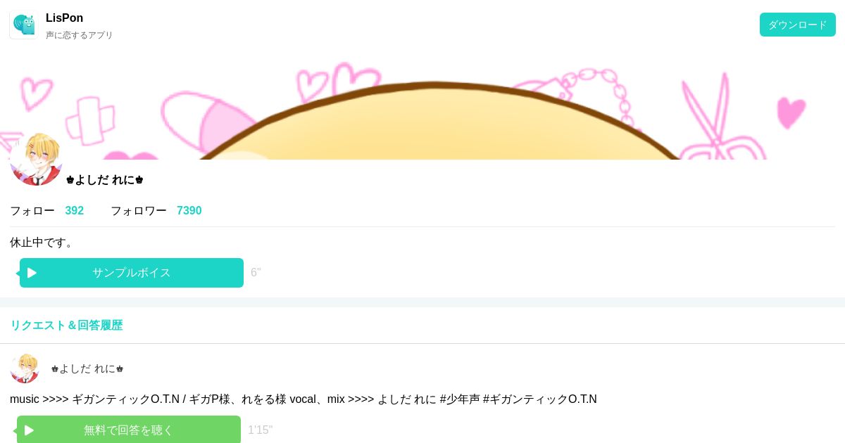Select the リクエスト＆回答履歴 section heading

[x=66, y=325]
